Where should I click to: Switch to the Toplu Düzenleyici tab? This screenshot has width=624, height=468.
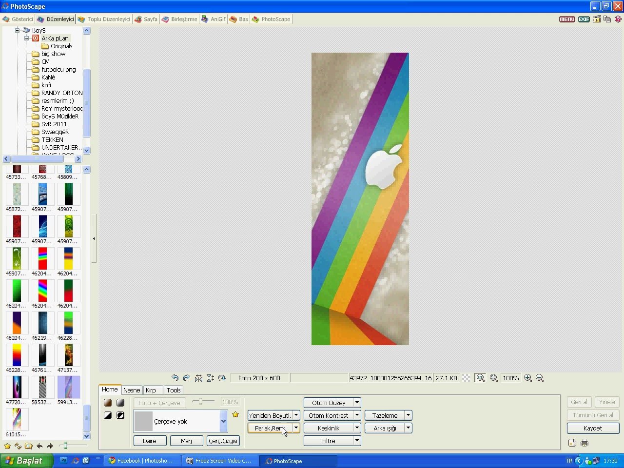(104, 19)
